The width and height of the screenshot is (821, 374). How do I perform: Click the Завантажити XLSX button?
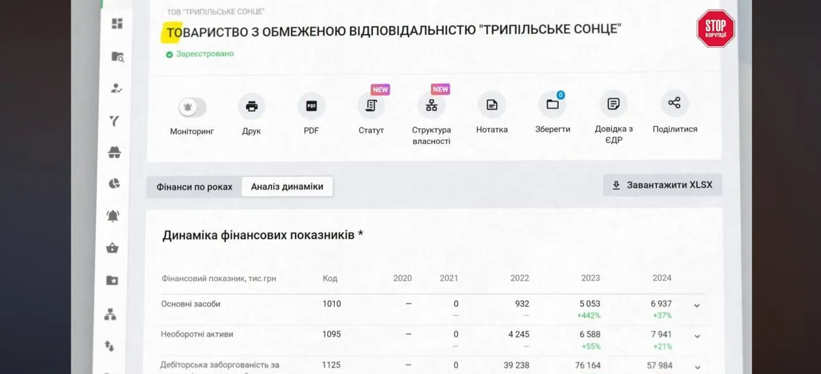click(662, 185)
